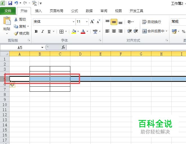
Task: Click into the formula bar input
Action: tap(126, 48)
